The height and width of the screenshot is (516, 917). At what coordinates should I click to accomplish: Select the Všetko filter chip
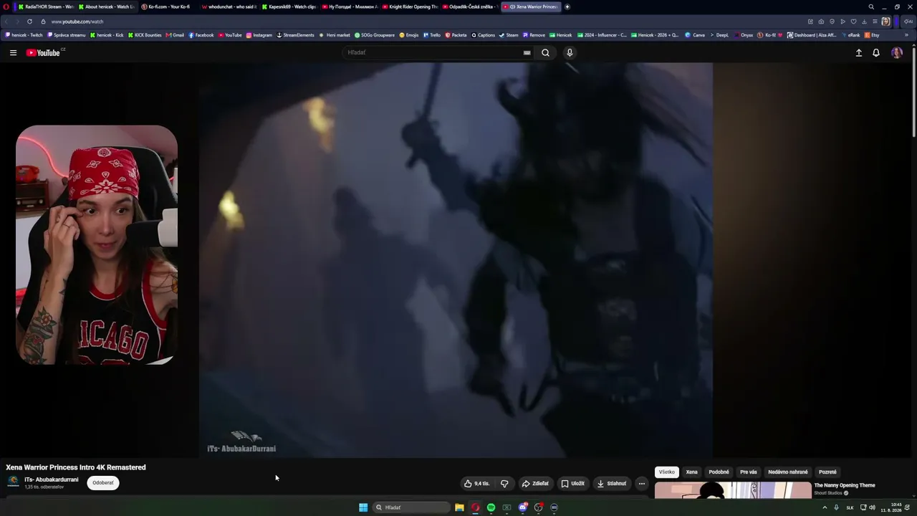[666, 472]
